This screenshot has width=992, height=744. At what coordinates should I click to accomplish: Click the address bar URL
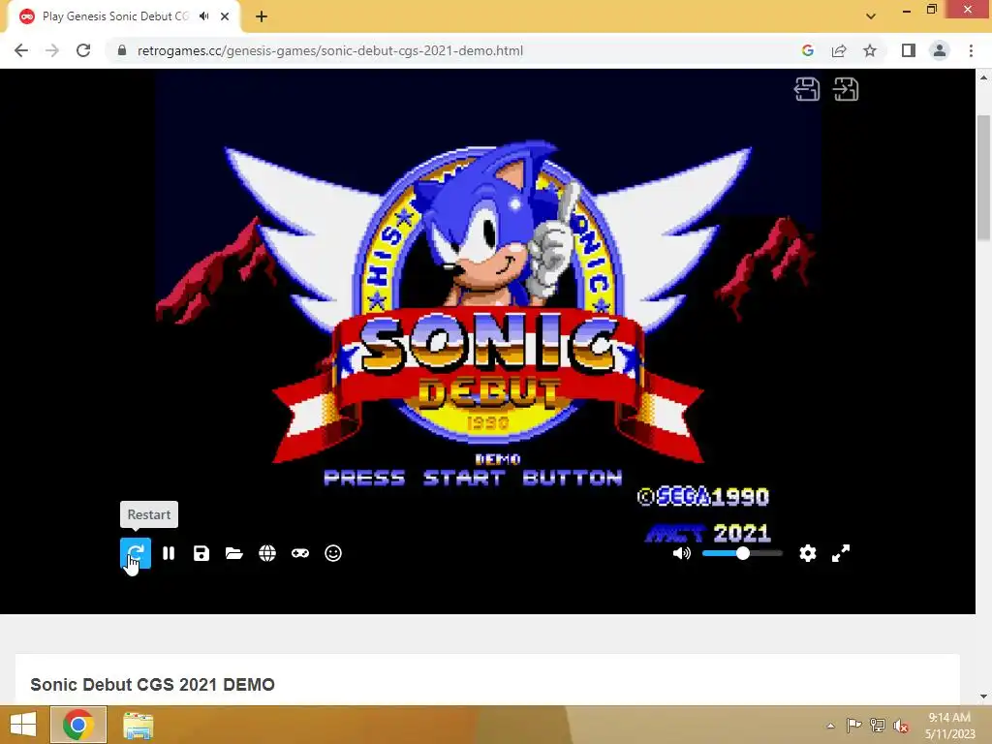[329, 50]
